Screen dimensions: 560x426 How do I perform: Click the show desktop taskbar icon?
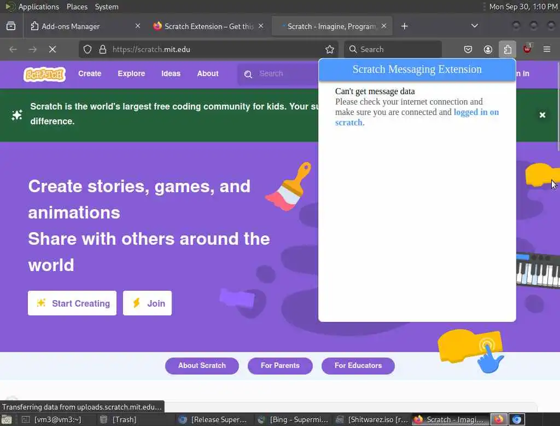7,419
